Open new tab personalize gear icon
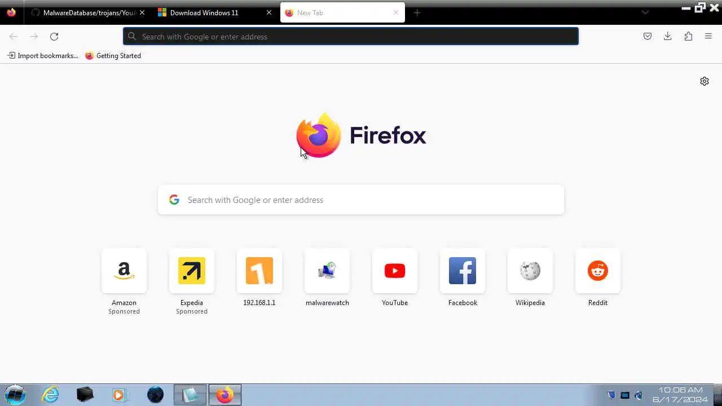This screenshot has height=406, width=722. [x=705, y=81]
